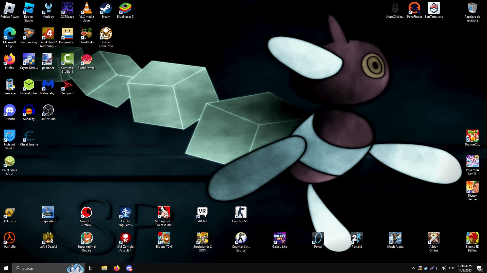Select the GCFScape icon
The width and height of the screenshot is (487, 273).
point(67,10)
